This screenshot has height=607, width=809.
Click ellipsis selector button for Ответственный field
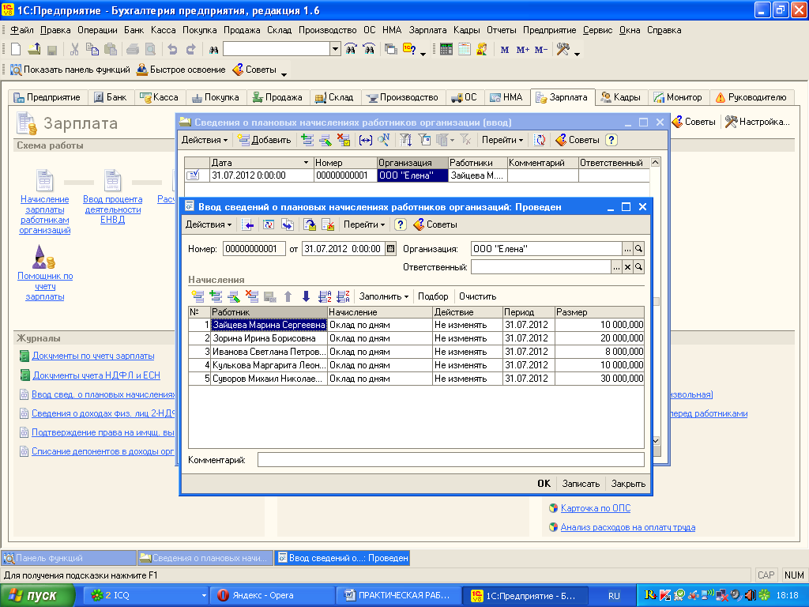click(x=616, y=267)
